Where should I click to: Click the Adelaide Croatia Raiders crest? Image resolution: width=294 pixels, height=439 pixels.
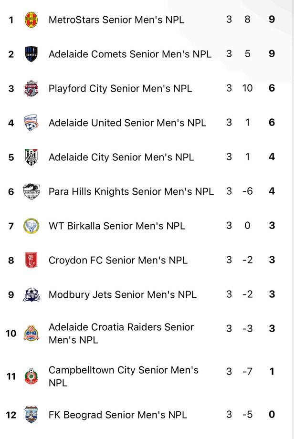click(31, 333)
